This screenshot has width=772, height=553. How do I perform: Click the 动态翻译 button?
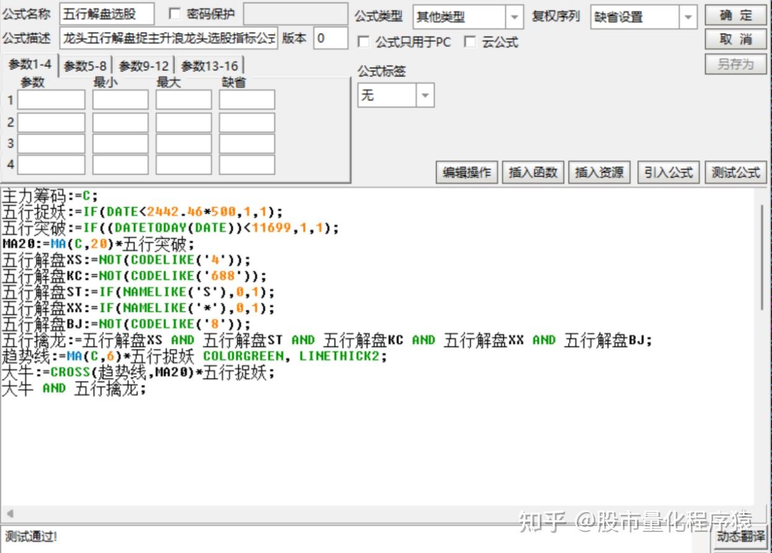pyautogui.click(x=741, y=536)
